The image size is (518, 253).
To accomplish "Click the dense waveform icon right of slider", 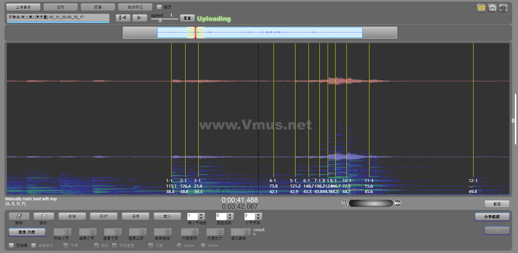I will tap(397, 203).
